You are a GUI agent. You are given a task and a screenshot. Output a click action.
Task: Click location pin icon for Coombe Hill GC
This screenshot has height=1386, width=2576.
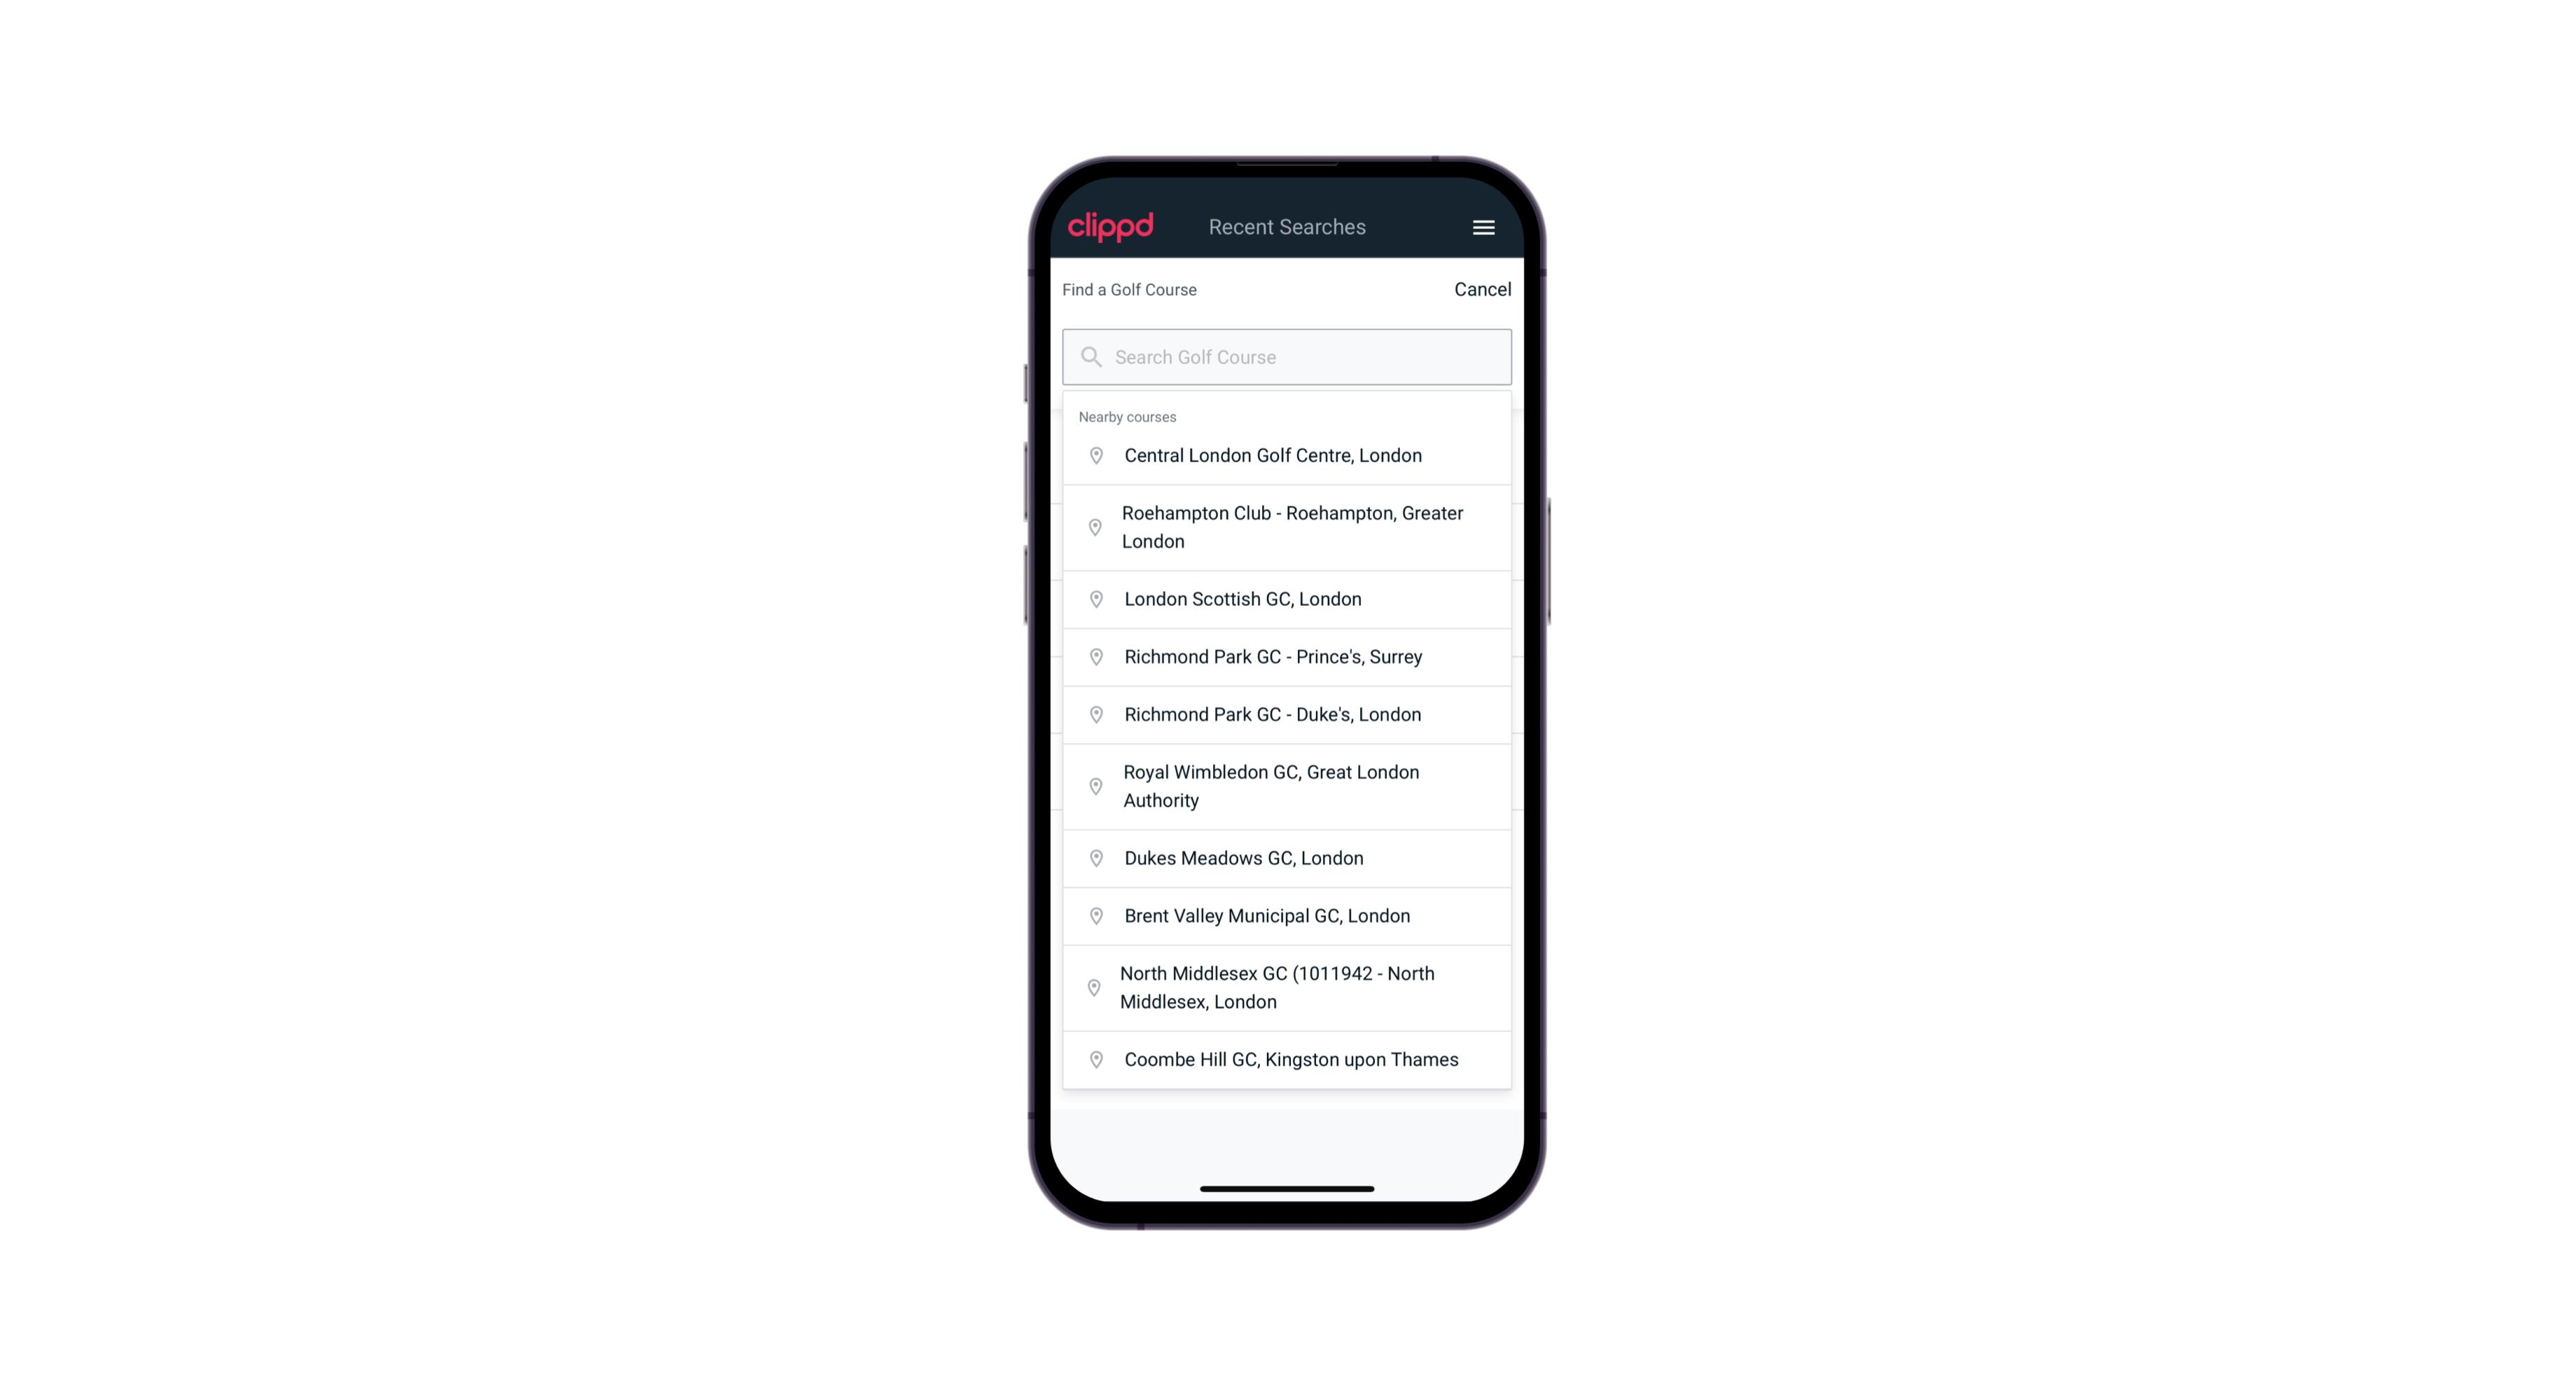tap(1093, 1060)
